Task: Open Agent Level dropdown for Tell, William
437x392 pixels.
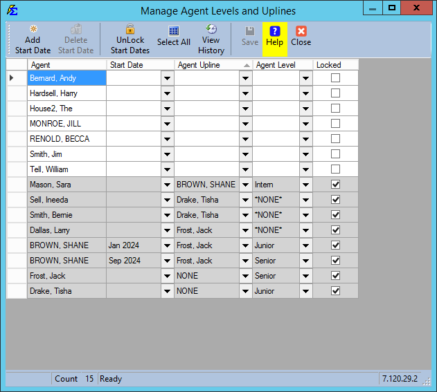Action: (305, 169)
